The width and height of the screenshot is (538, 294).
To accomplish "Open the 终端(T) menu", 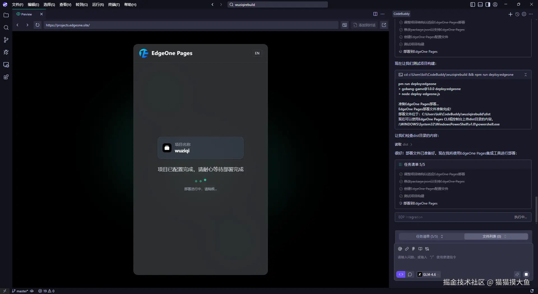I will coord(114,4).
